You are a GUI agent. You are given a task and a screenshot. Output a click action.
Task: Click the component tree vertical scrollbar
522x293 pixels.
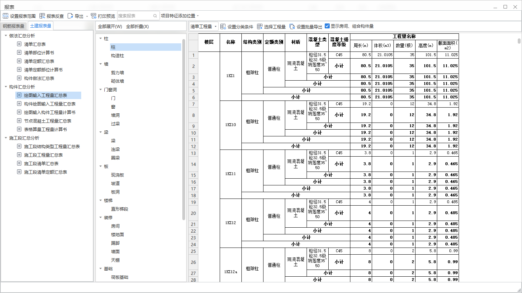tap(184, 130)
